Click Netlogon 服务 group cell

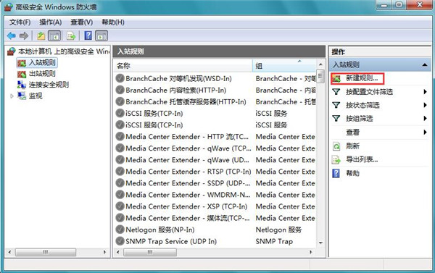pyautogui.click(x=278, y=230)
